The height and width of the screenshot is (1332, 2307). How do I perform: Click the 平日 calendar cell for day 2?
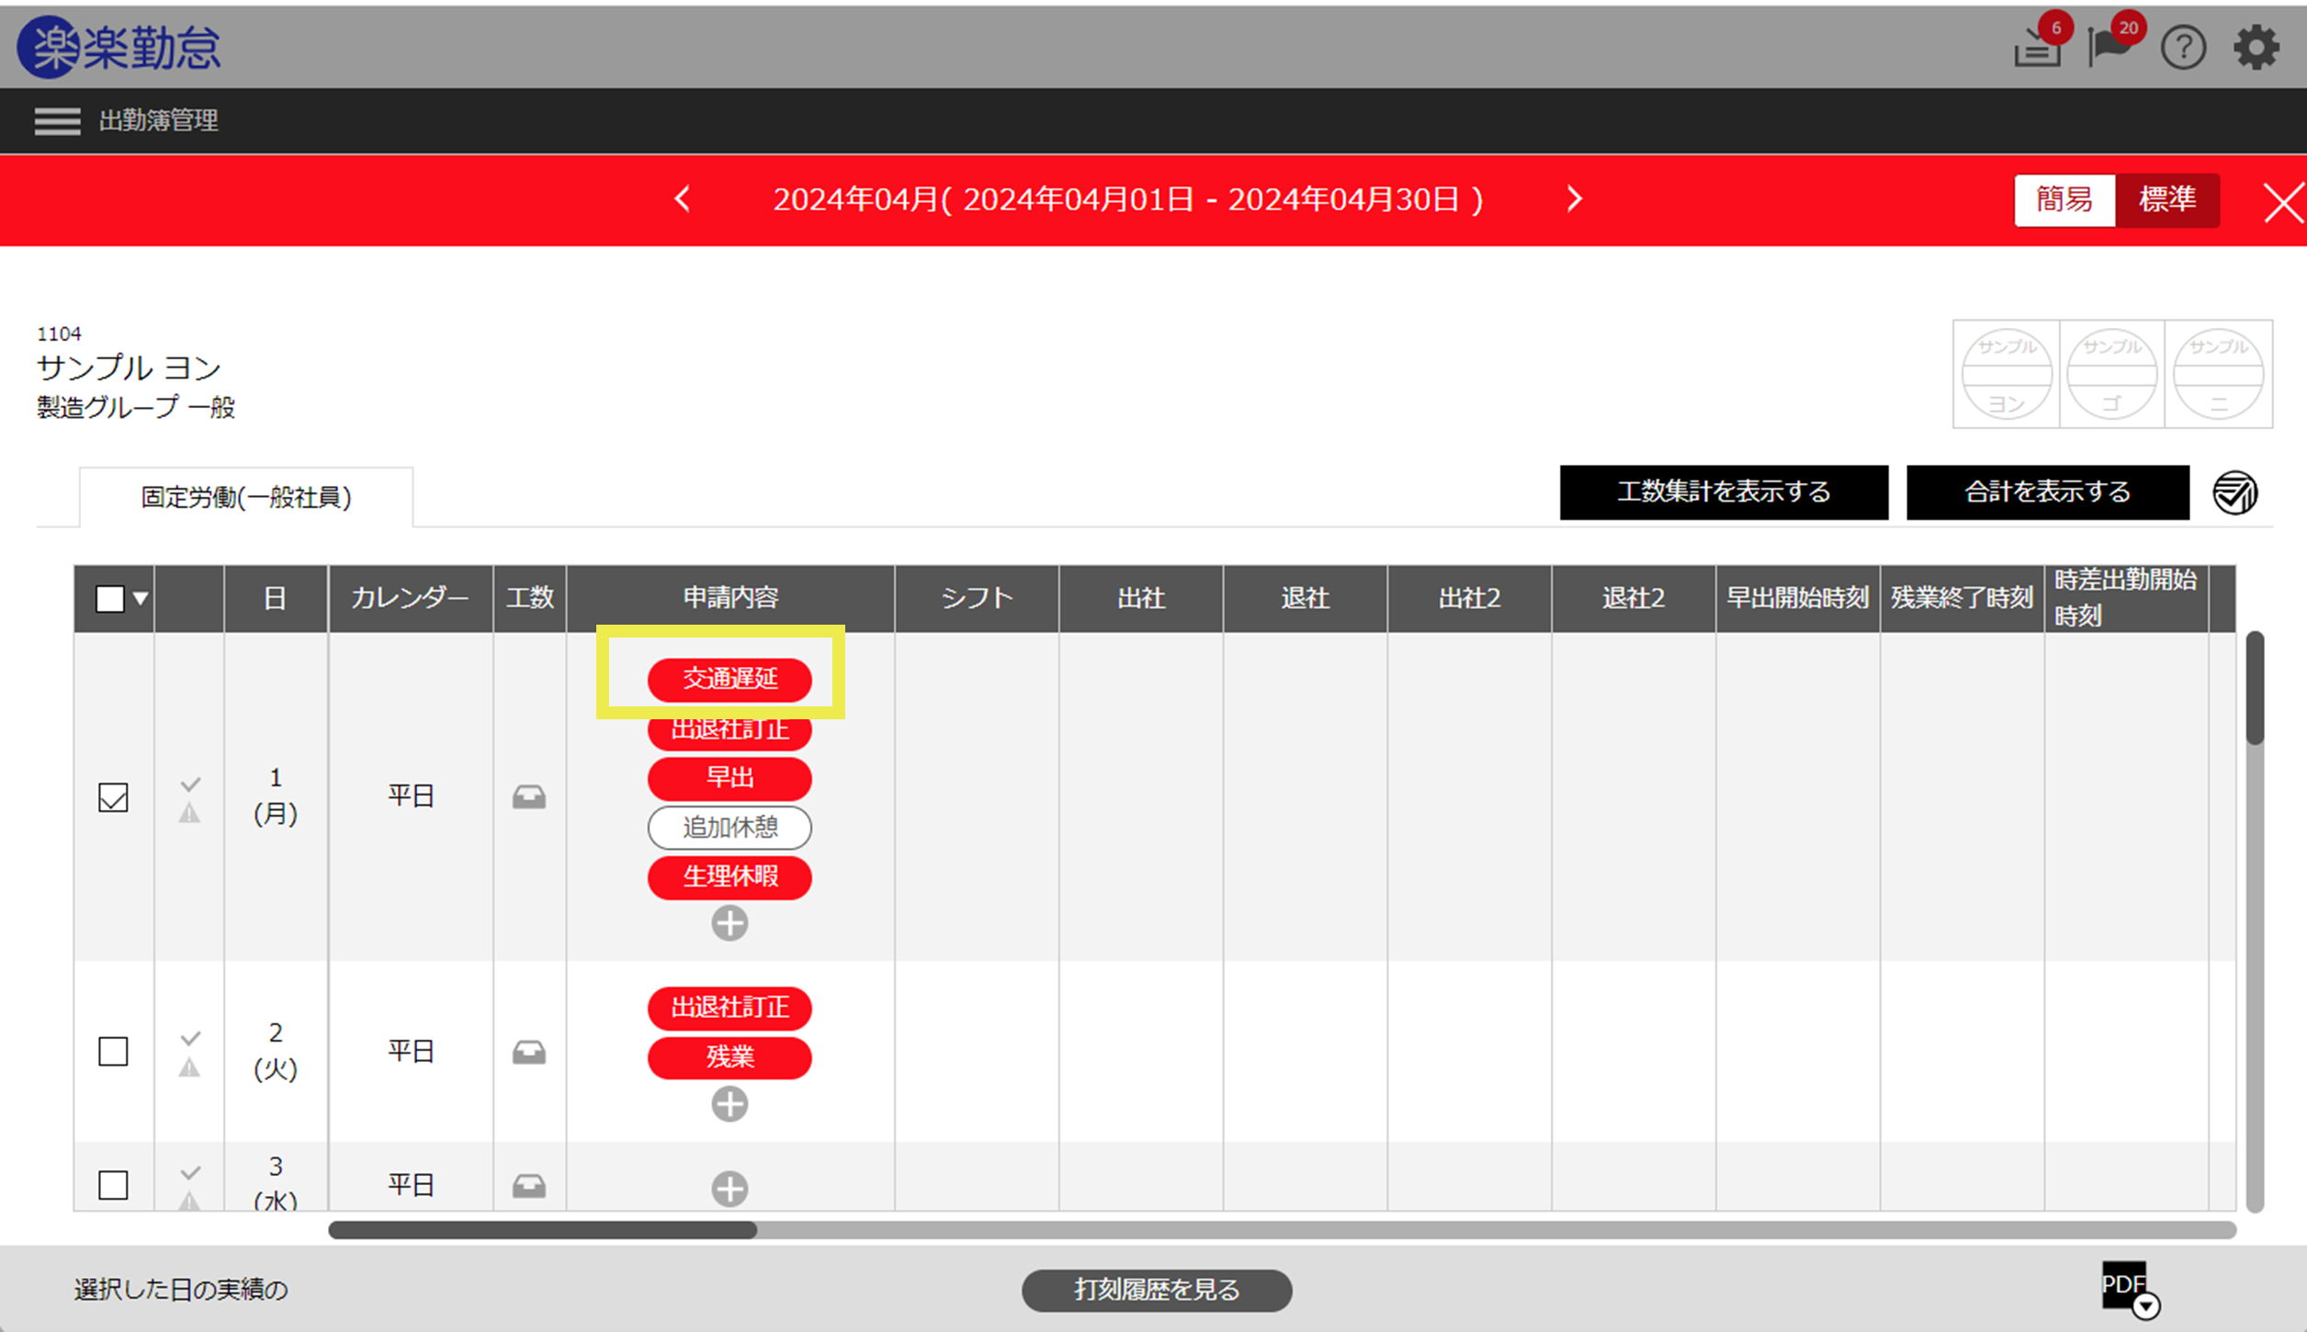coord(411,1052)
